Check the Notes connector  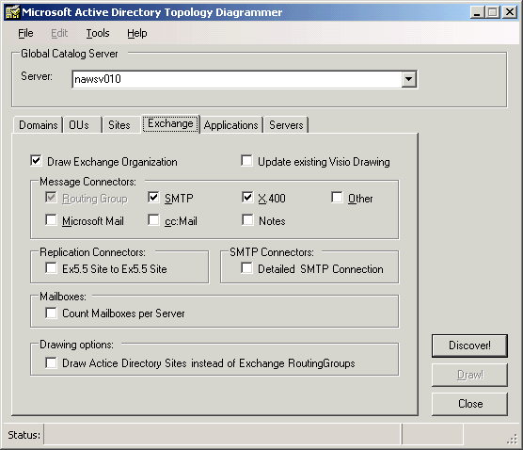point(247,220)
